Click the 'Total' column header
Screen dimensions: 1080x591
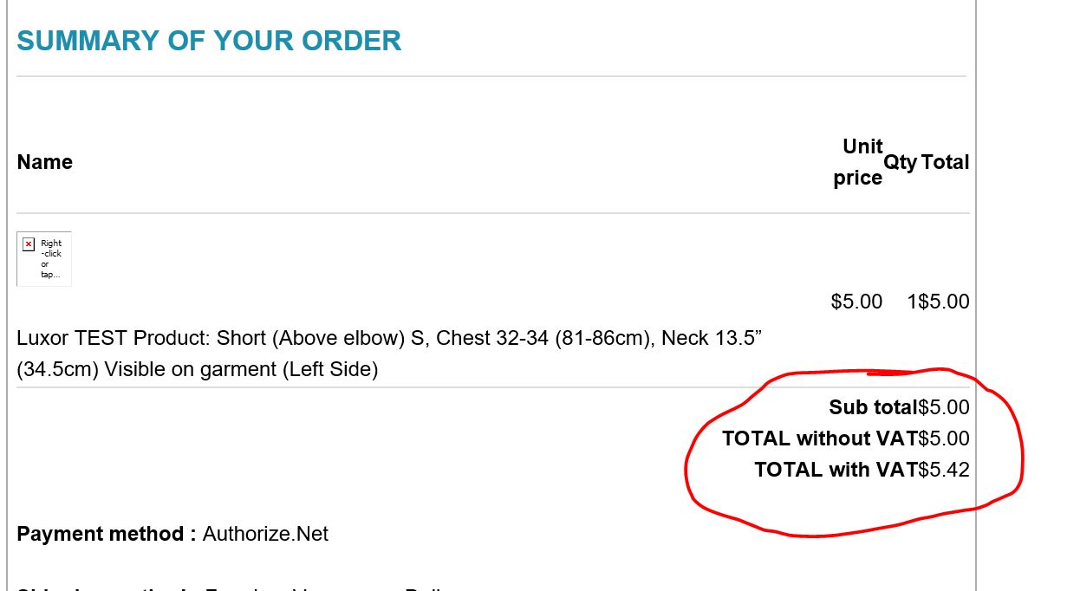point(945,162)
